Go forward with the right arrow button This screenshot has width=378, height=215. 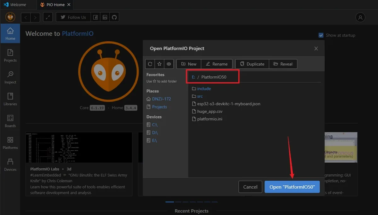(35, 17)
